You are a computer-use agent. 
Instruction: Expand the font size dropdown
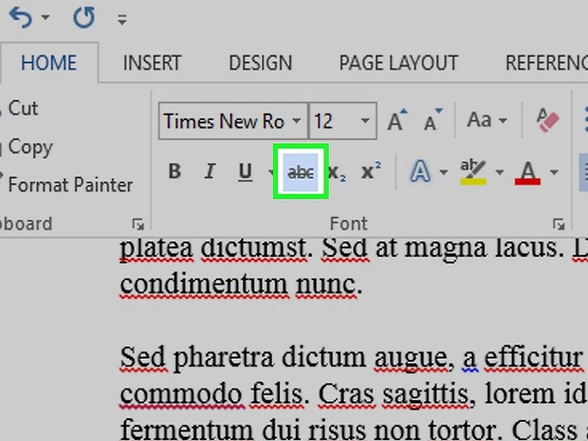pos(365,121)
